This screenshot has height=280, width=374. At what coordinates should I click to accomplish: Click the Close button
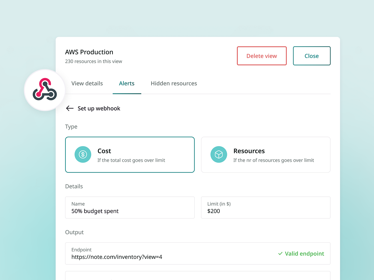pos(312,56)
